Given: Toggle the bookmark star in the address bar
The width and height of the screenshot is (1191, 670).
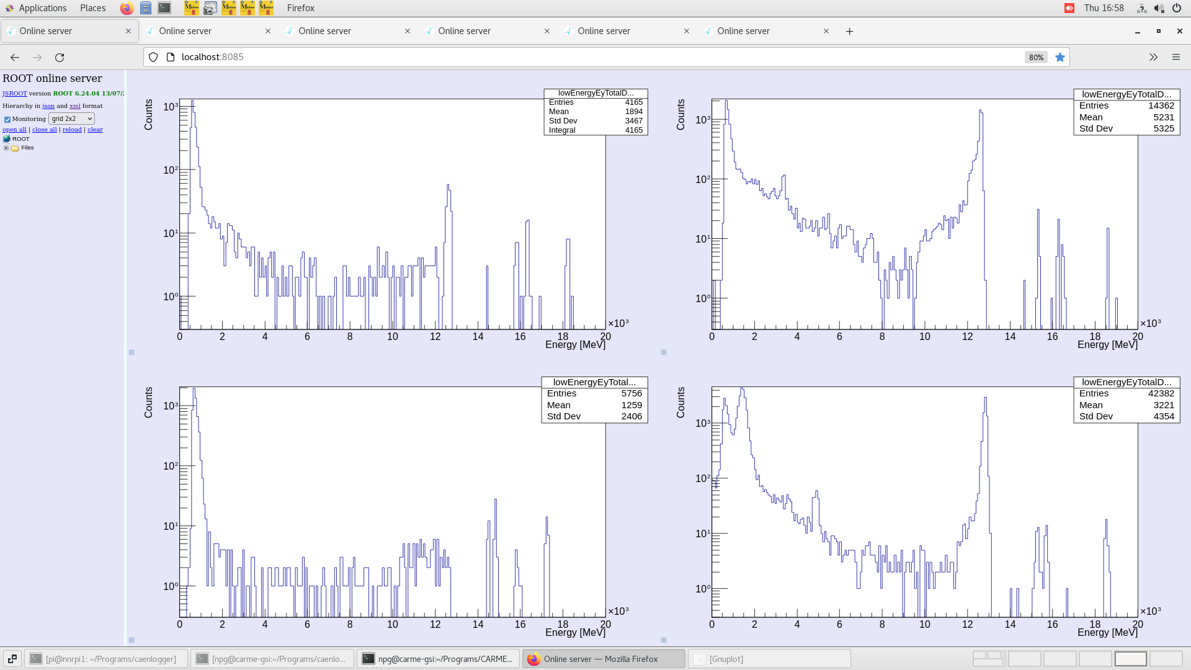Looking at the screenshot, I should click(1061, 57).
